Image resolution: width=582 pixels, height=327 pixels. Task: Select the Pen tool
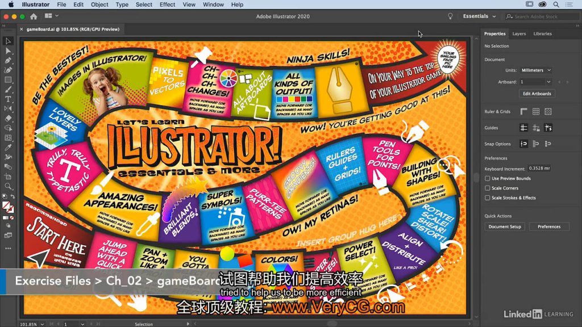(x=8, y=60)
